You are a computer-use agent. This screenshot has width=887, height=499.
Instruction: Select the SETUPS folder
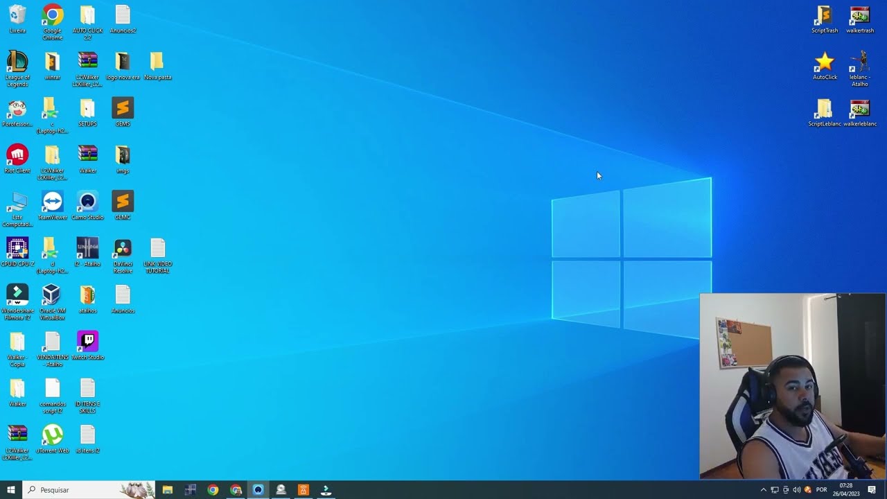point(87,112)
